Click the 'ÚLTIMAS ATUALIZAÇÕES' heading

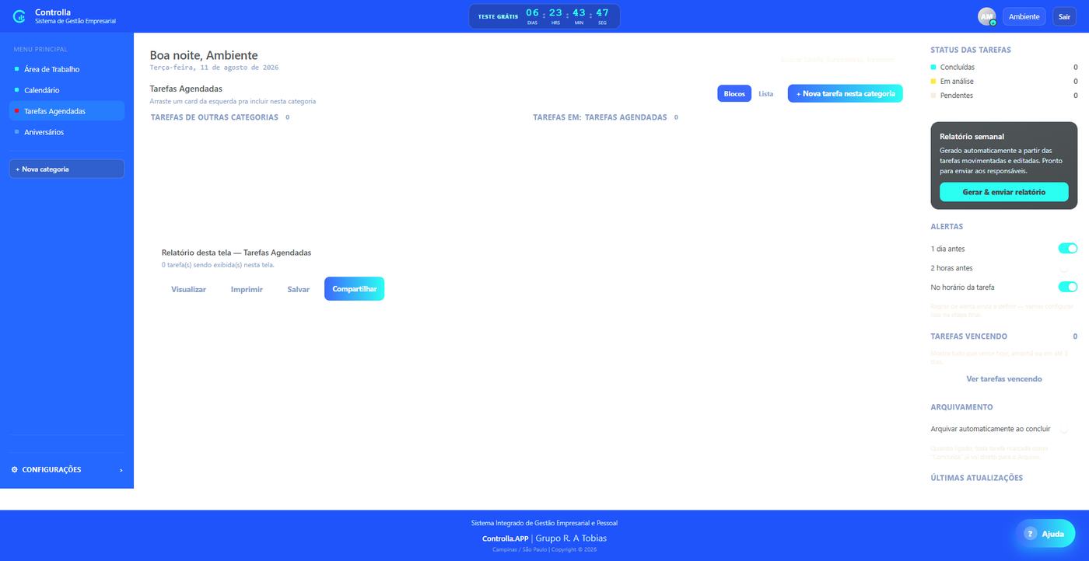(977, 478)
